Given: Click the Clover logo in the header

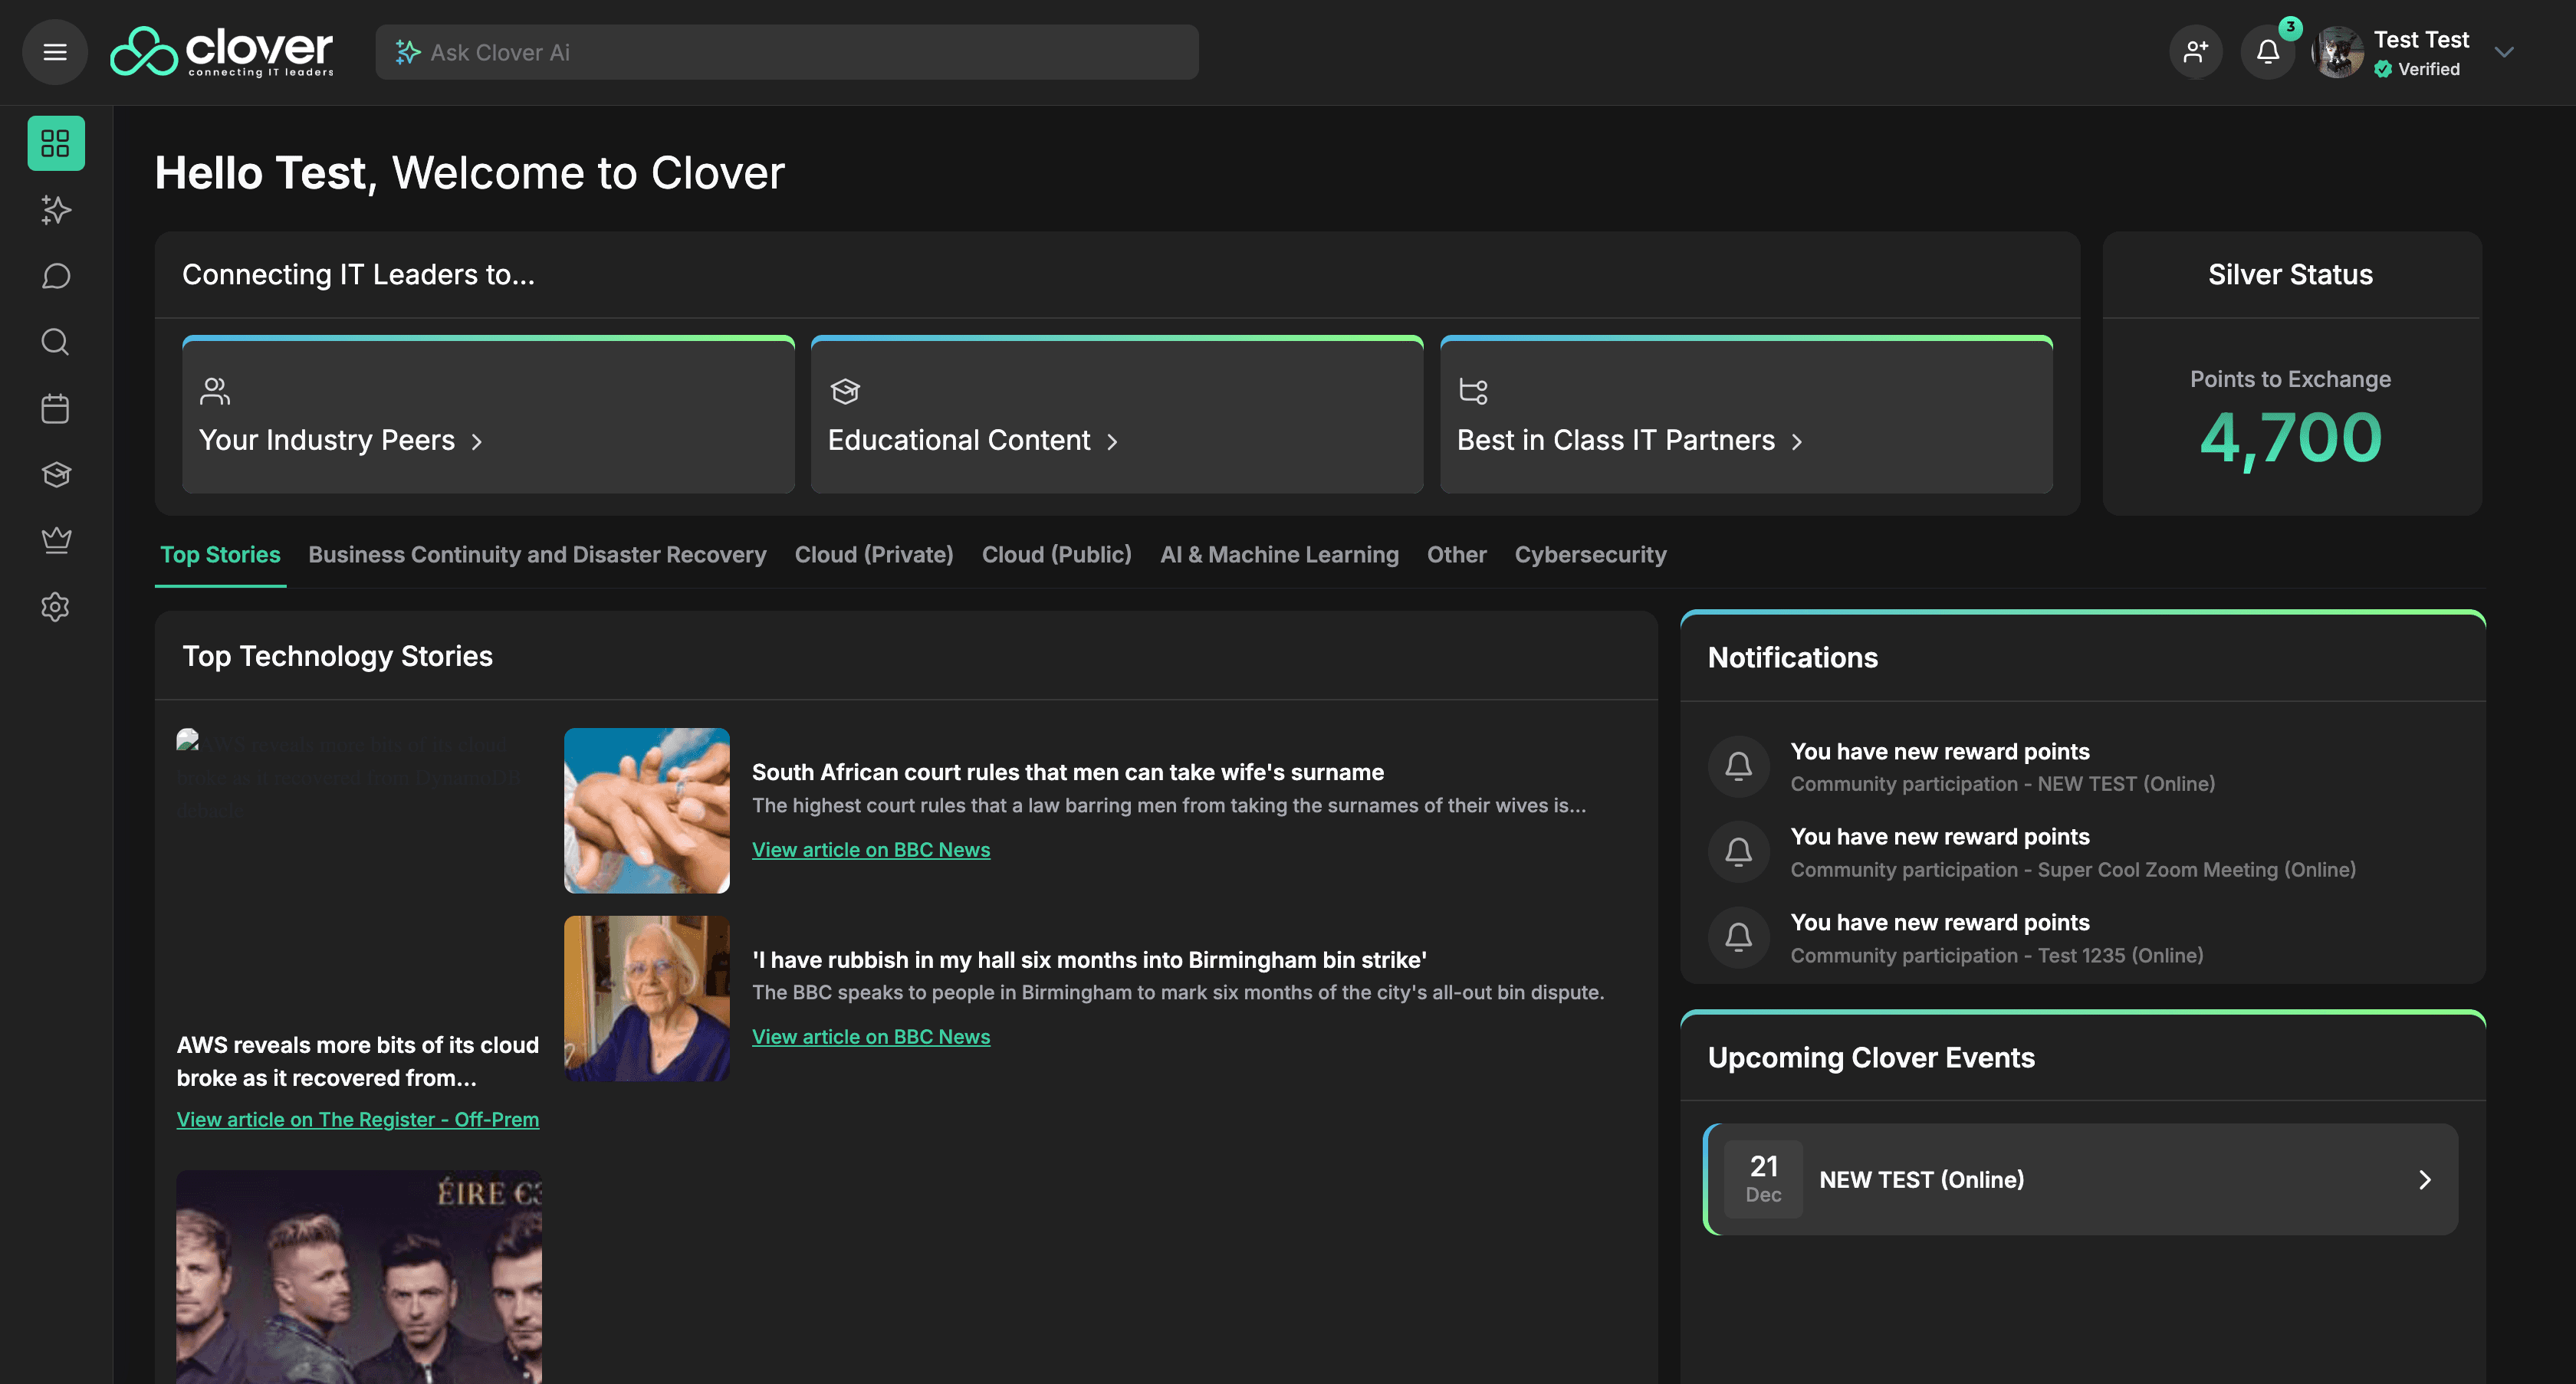Looking at the screenshot, I should 221,51.
